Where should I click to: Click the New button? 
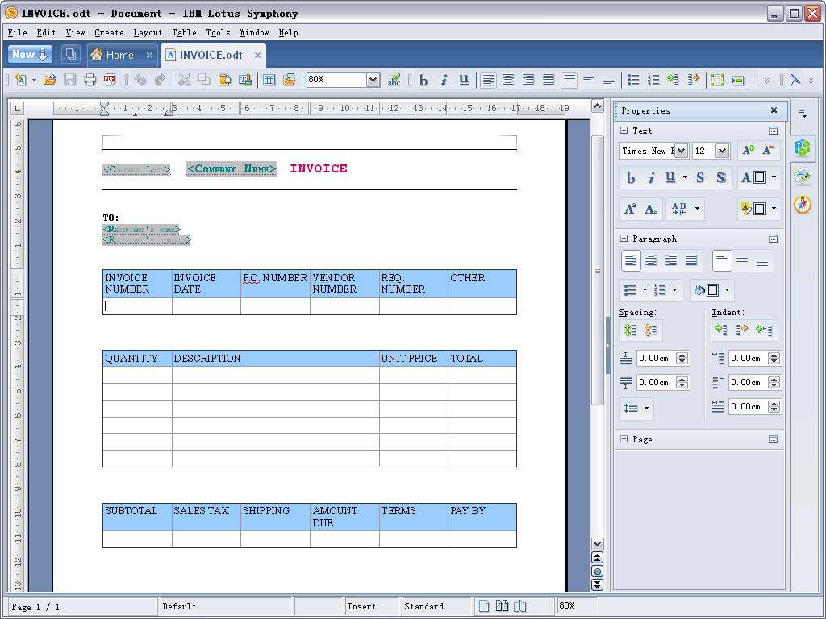pos(30,54)
